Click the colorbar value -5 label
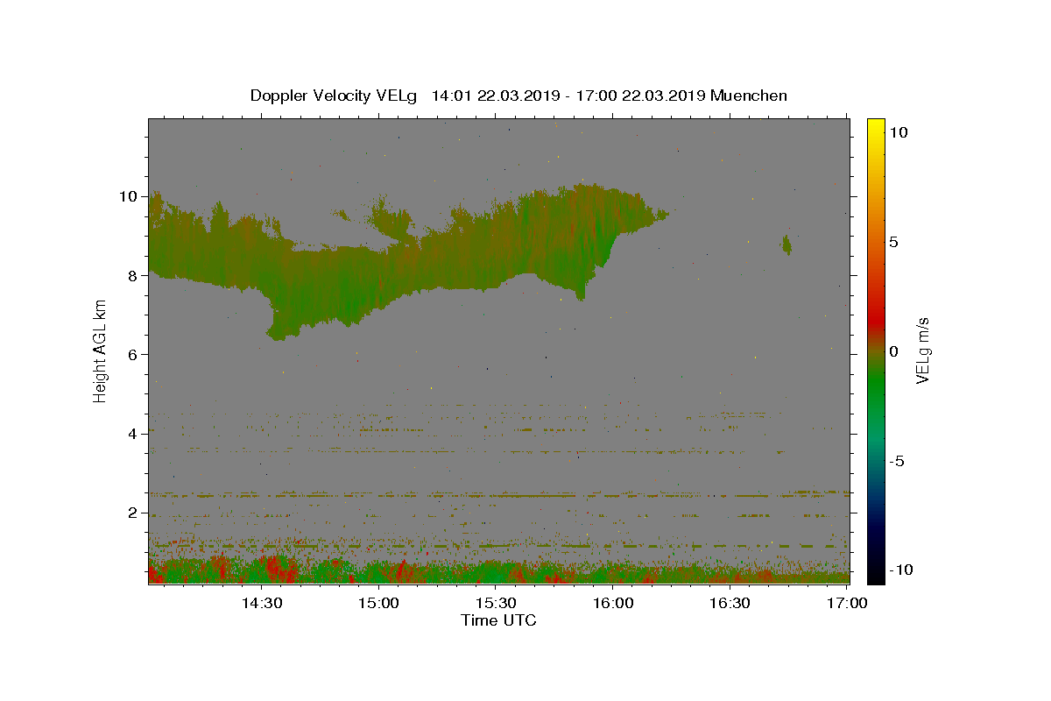Screen dimensions: 1051x701 pyautogui.click(x=897, y=461)
